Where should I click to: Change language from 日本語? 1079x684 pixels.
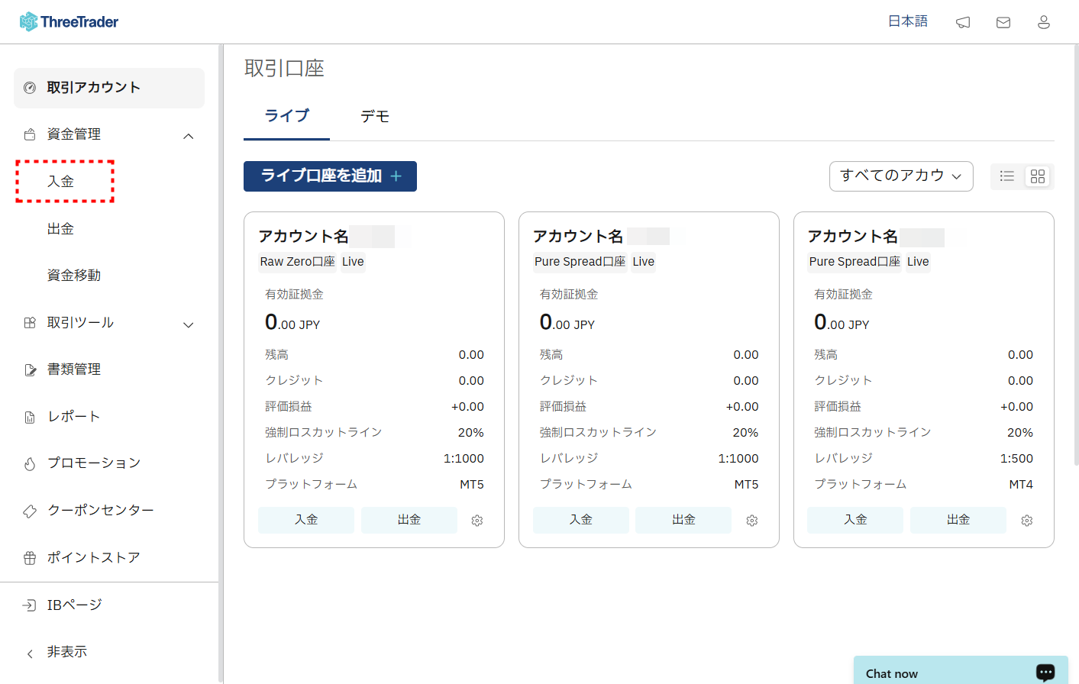(x=908, y=21)
